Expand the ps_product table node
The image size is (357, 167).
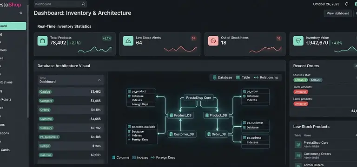[x=141, y=91]
